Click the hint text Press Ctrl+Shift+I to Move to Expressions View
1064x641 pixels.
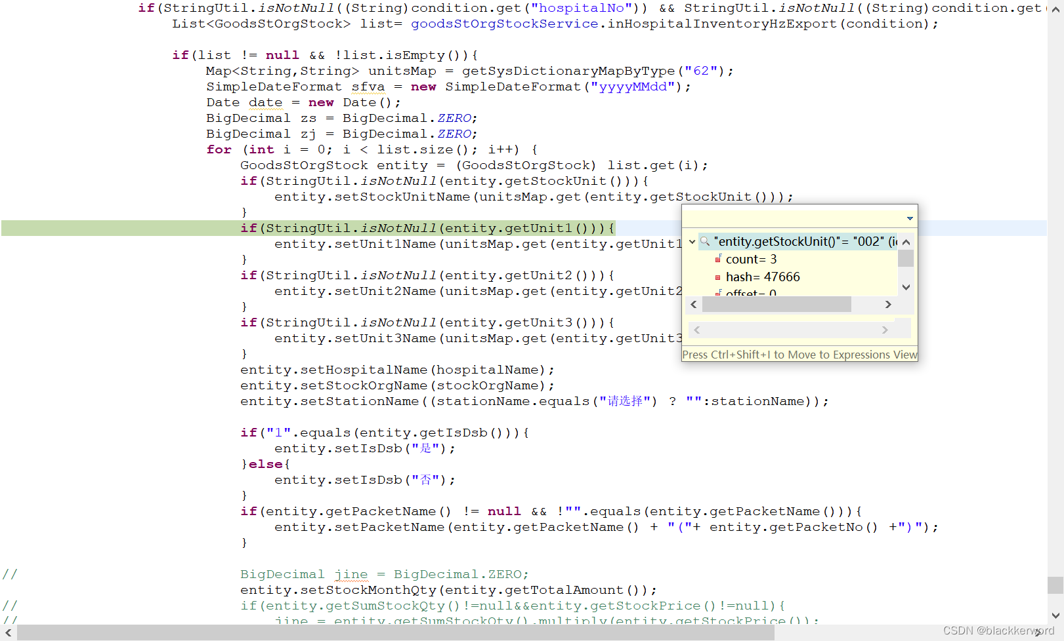coord(799,354)
